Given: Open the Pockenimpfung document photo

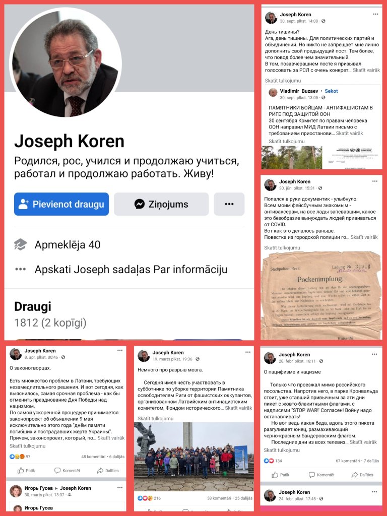Looking at the screenshot, I should (321, 295).
